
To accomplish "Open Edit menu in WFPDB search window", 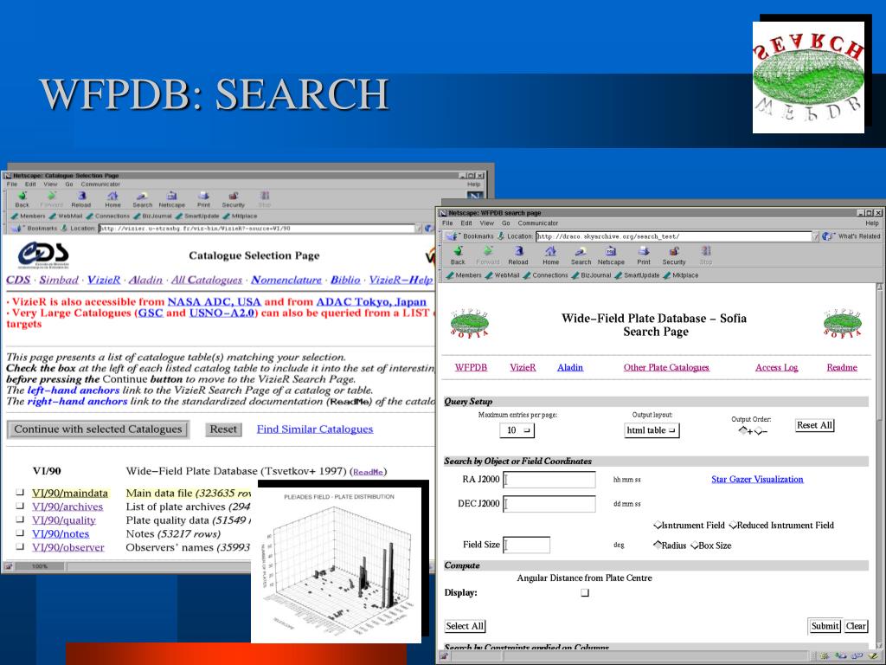I will coord(466,223).
